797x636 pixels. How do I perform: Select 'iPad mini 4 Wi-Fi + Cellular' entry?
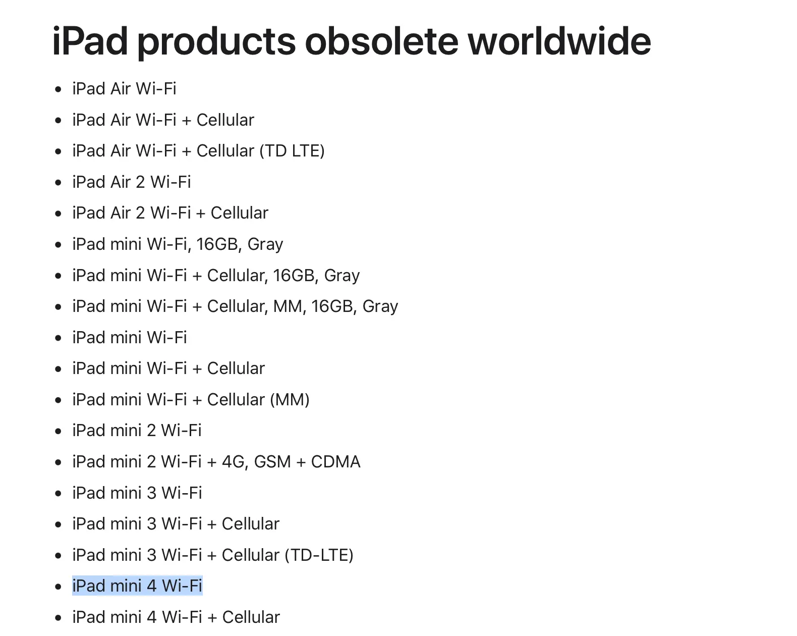[x=176, y=617]
